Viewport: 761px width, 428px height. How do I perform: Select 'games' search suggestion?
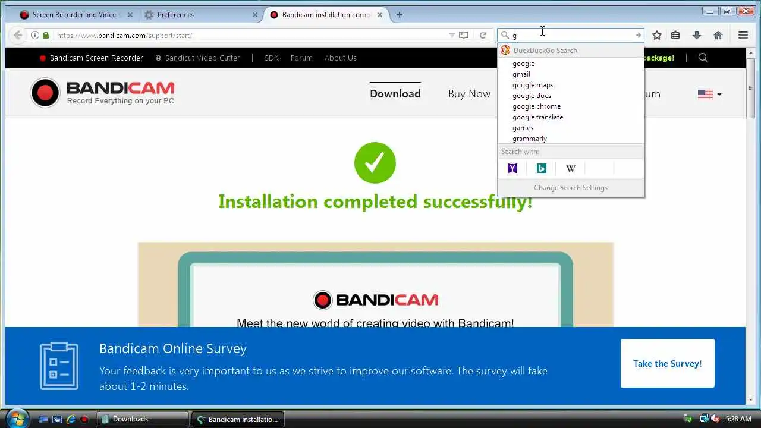click(x=571, y=128)
